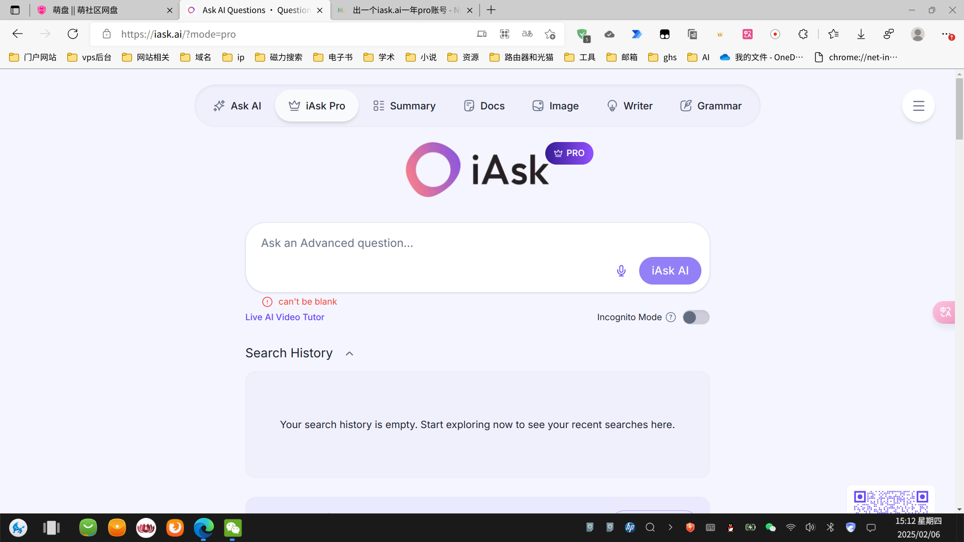Screen dimensions: 964x542
Task: Open browser downloads panel
Action: [861, 34]
